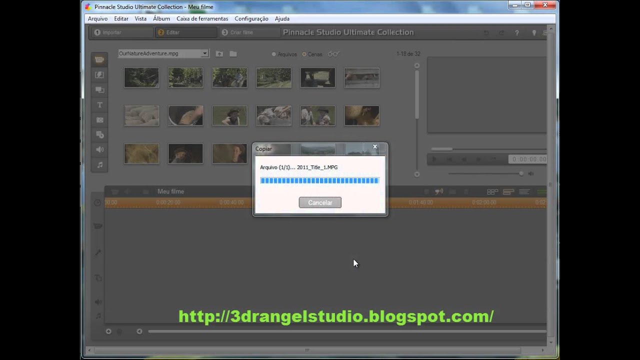Switch to storyboard view icon
Image resolution: width=640 pixels, height=360 pixels.
coord(492,191)
